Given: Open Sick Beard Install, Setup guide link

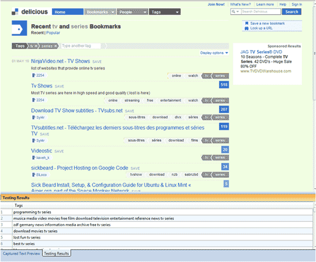Looking at the screenshot, I should tap(111, 188).
